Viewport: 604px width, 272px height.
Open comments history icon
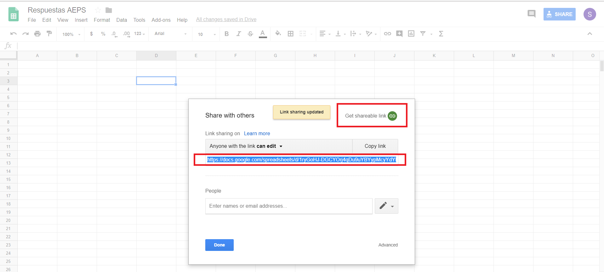(532, 14)
